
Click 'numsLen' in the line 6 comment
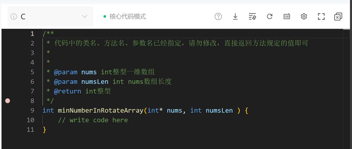pos(95,82)
